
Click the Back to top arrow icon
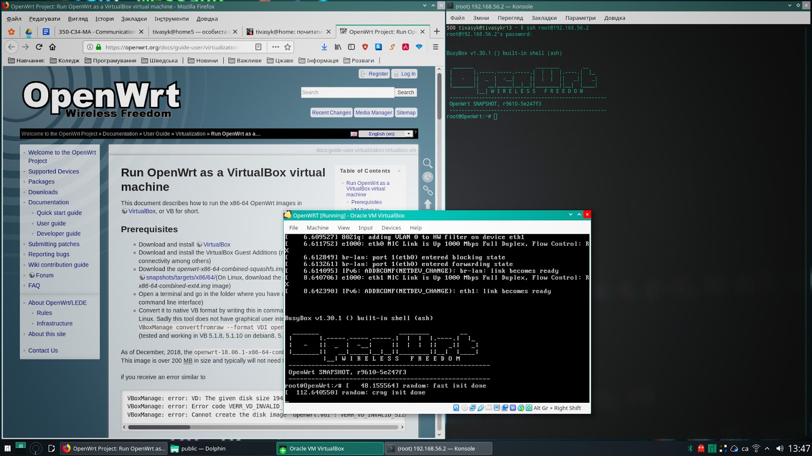[428, 204]
